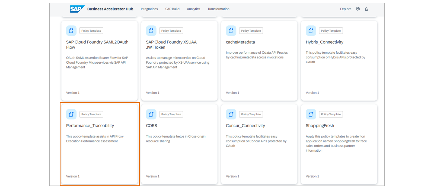Click Version 1 on ShoppingFresh card
The image size is (434, 189).
point(312,176)
